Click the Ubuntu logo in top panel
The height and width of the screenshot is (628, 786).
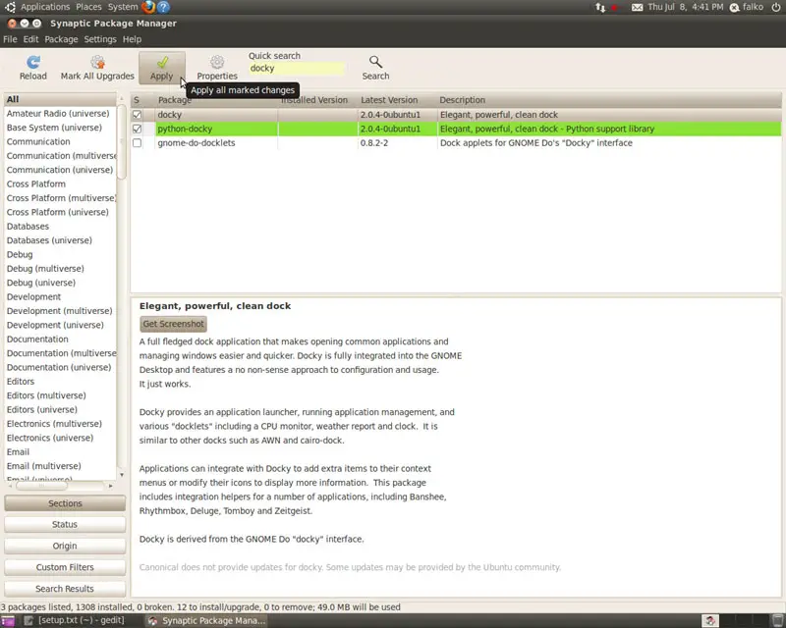10,7
